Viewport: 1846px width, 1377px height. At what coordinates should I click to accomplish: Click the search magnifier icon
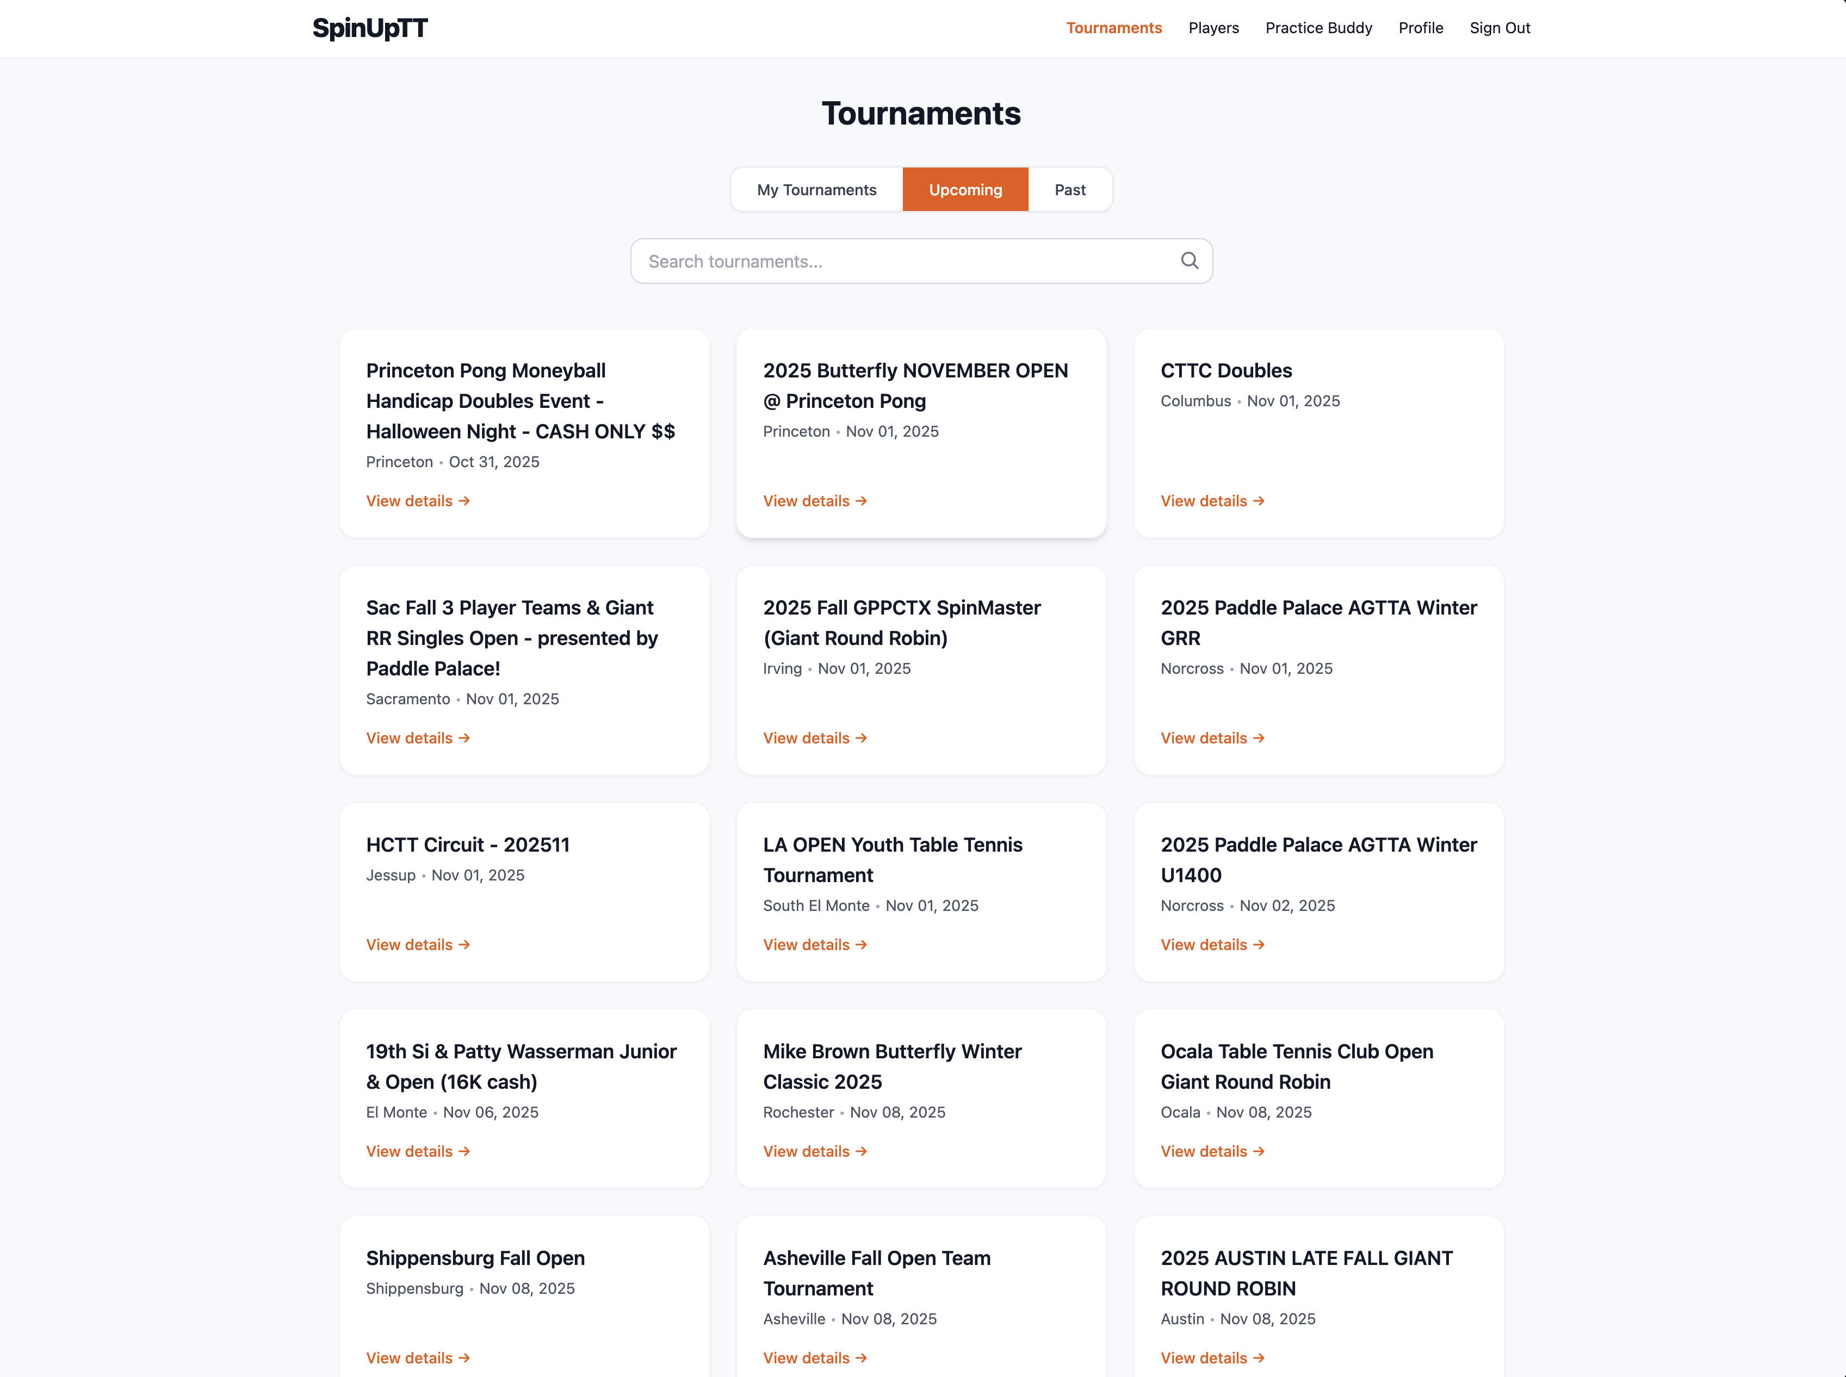tap(1190, 261)
